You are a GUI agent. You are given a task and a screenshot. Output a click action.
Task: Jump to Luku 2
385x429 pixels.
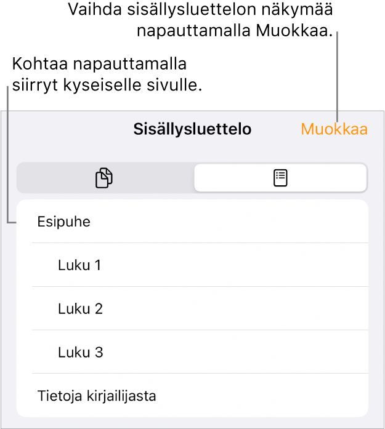[x=80, y=309]
